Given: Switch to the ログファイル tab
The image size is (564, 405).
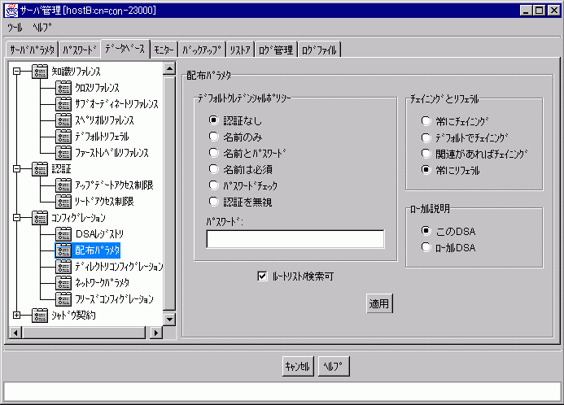Looking at the screenshot, I should 319,50.
